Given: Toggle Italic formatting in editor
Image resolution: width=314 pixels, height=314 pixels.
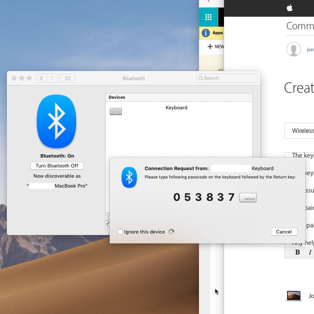Looking at the screenshot, I should (x=310, y=252).
